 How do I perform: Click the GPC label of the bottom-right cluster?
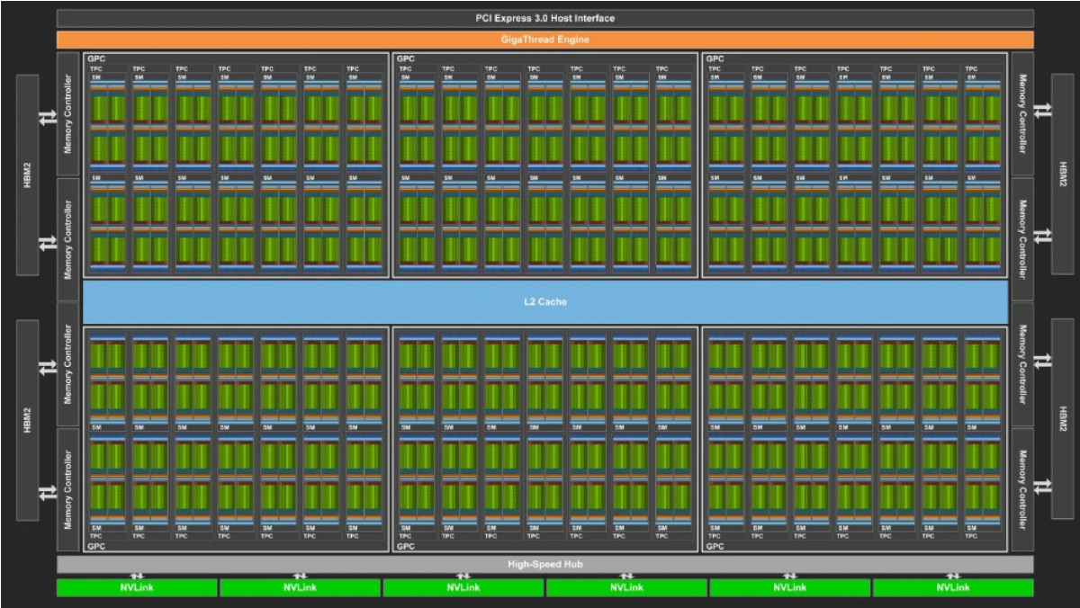click(x=715, y=546)
